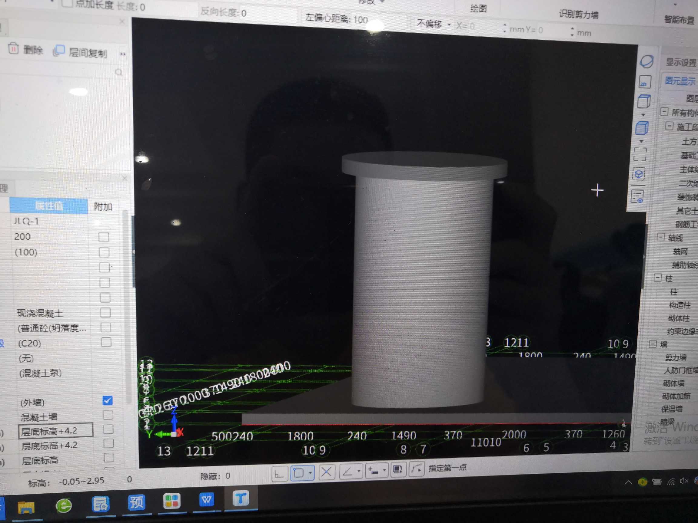Uncheck the checked box beside (外墙)
The height and width of the screenshot is (523, 698).
[107, 400]
